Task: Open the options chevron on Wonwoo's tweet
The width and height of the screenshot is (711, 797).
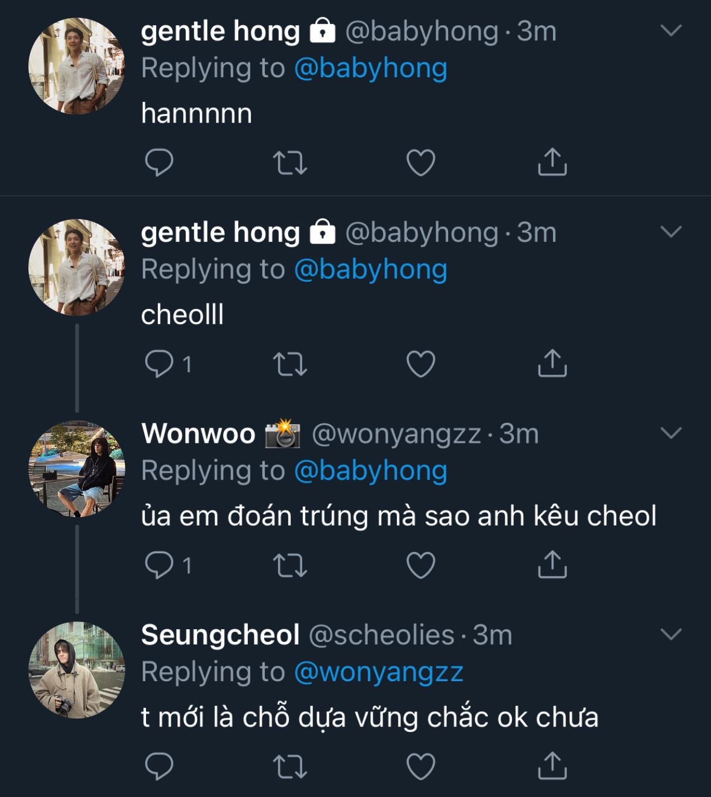Action: [x=671, y=433]
